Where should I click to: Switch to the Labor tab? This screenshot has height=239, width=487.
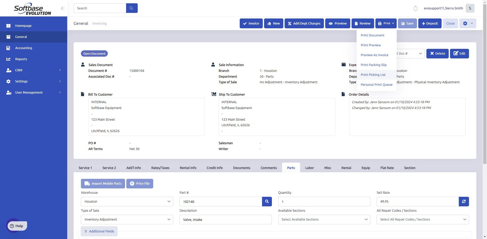pyautogui.click(x=309, y=168)
